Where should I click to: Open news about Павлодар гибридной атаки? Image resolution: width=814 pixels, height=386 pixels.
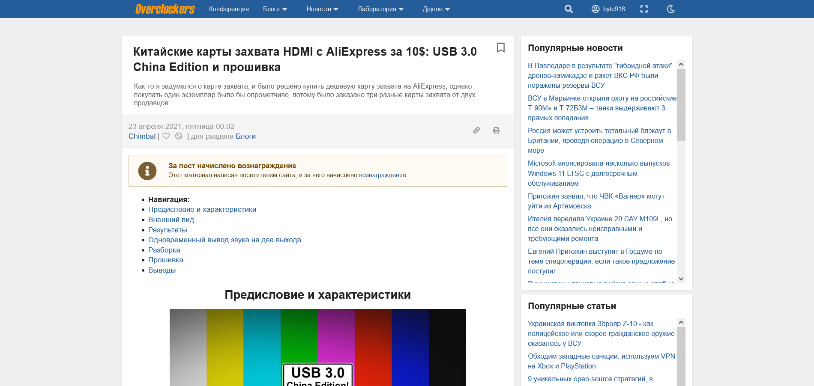pyautogui.click(x=600, y=75)
